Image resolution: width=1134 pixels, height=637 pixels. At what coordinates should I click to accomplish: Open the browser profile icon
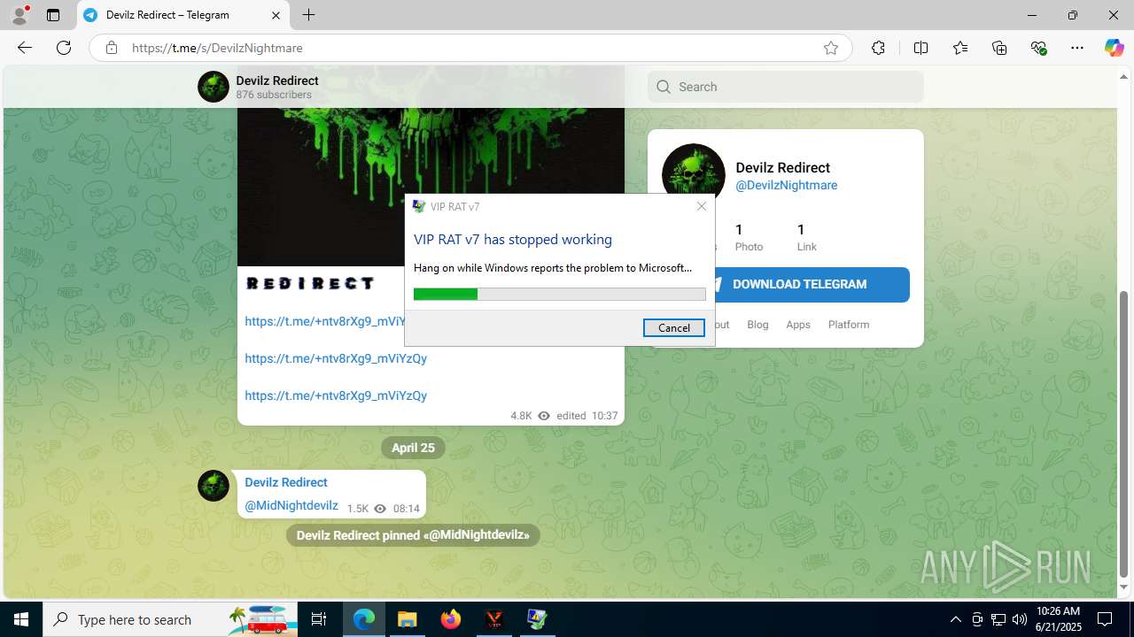click(19, 15)
